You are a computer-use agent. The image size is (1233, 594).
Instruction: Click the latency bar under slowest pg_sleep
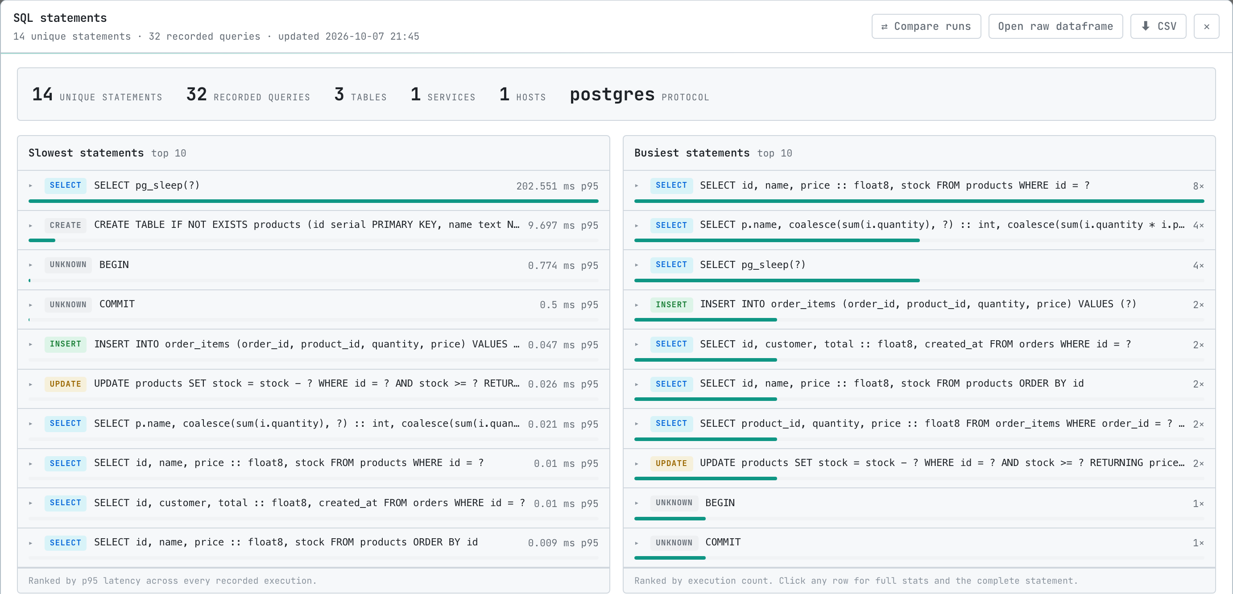[x=314, y=201]
